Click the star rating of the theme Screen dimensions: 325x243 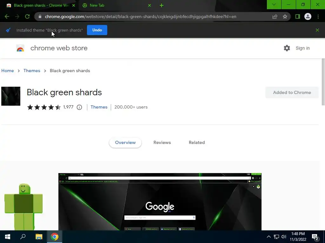point(44,107)
